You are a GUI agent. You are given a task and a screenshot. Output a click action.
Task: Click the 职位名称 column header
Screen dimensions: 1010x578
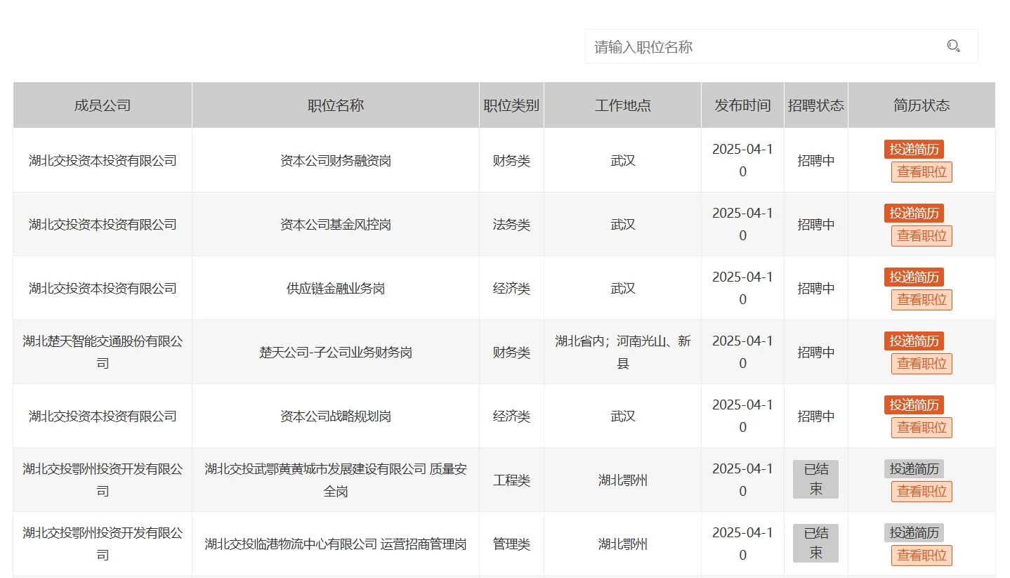336,105
